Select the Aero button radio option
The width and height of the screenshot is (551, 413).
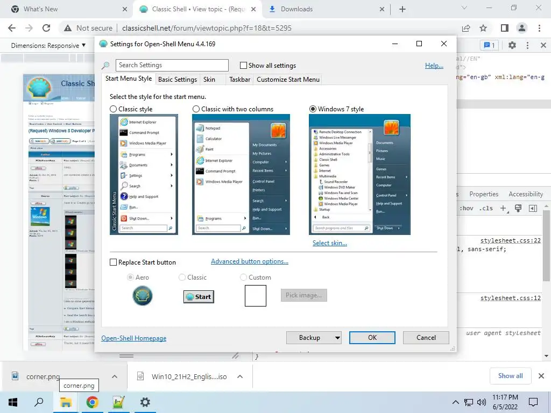point(130,277)
